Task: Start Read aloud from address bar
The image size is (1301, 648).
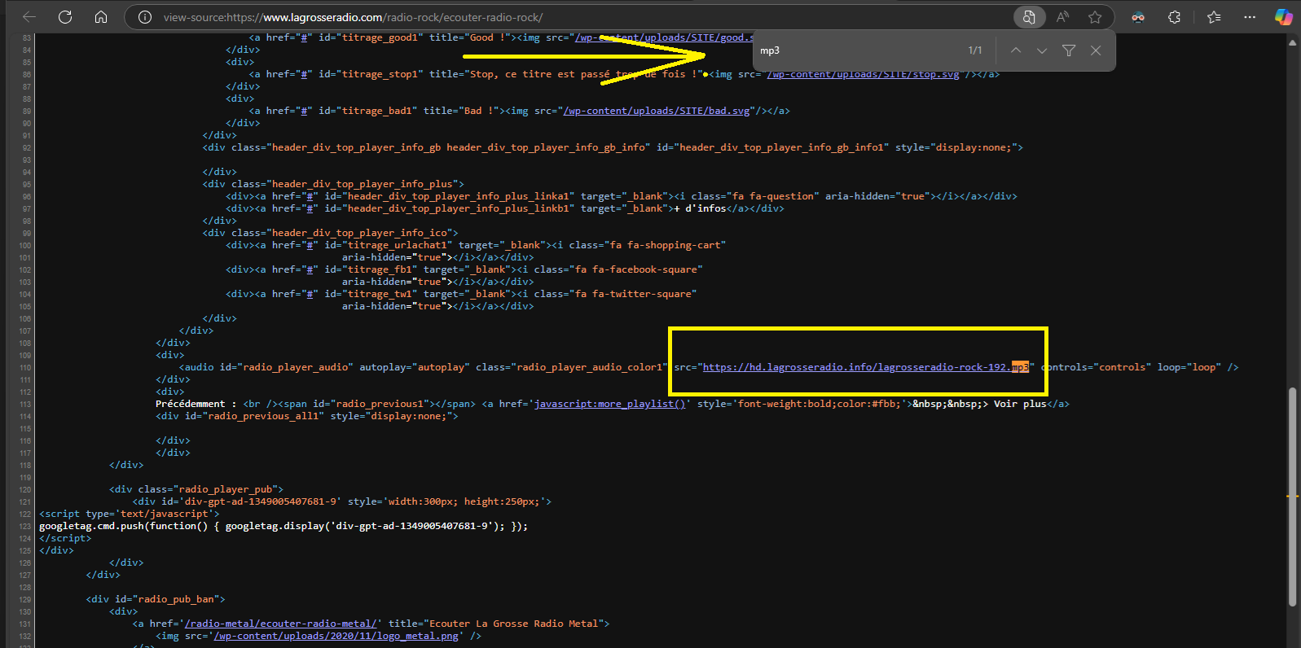Action: tap(1062, 17)
